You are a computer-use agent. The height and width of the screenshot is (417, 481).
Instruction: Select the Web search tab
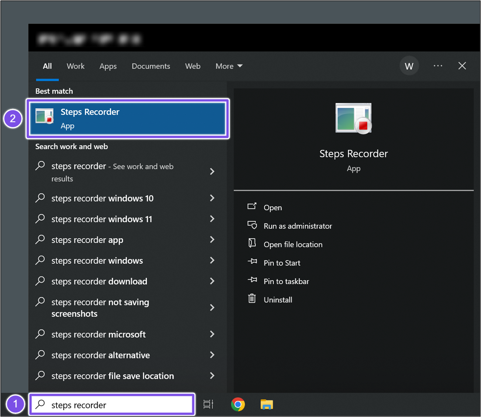[193, 66]
